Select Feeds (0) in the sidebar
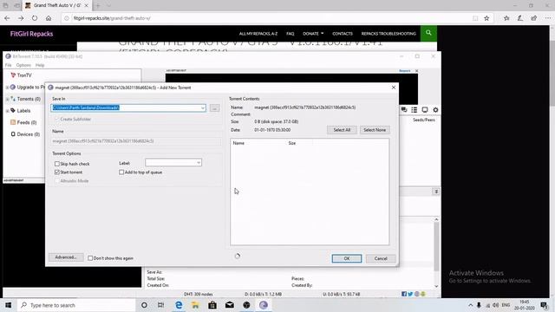Image resolution: width=555 pixels, height=312 pixels. click(27, 122)
